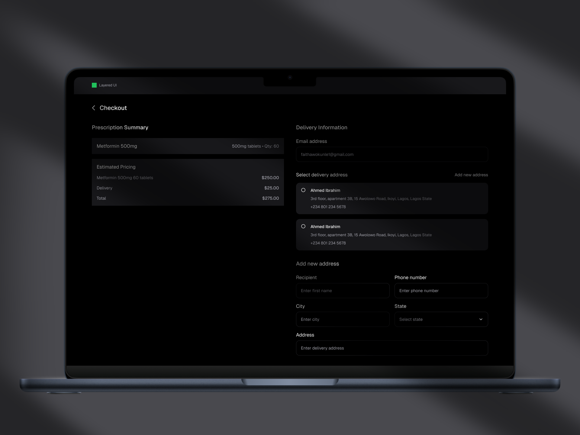Image resolution: width=580 pixels, height=435 pixels.
Task: Click the Checkout page title
Action: click(x=114, y=108)
